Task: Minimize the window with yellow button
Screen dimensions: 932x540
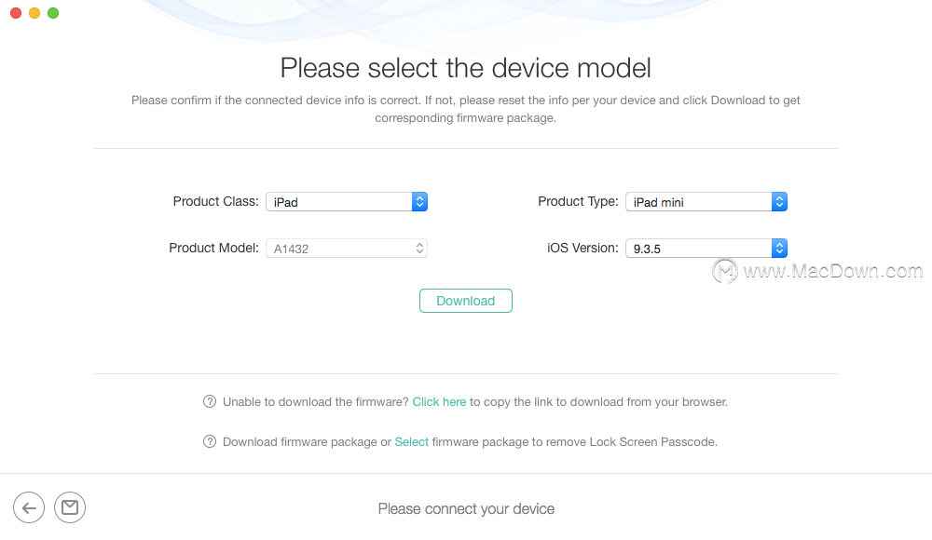Action: point(34,13)
